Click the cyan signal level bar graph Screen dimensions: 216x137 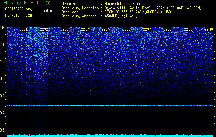tap(110, 136)
